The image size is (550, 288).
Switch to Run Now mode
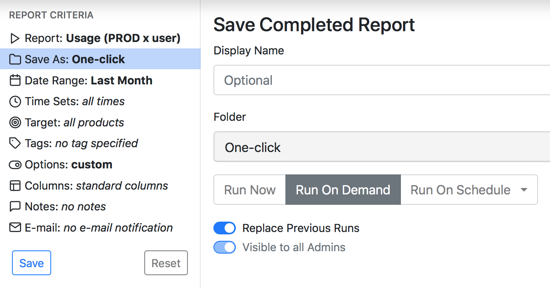coord(249,190)
